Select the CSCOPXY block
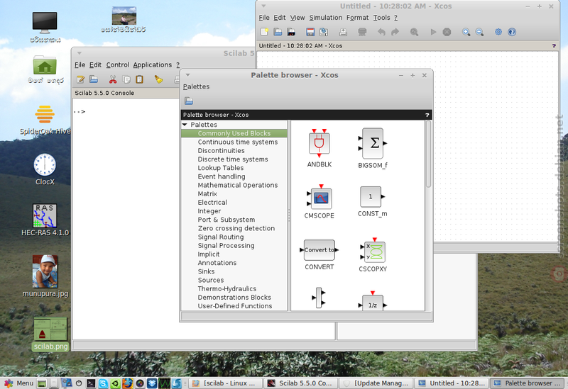 coord(373,254)
